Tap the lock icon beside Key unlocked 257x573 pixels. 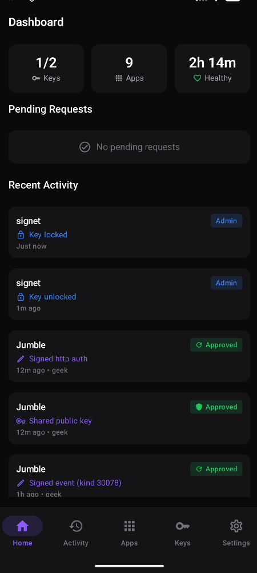21,297
